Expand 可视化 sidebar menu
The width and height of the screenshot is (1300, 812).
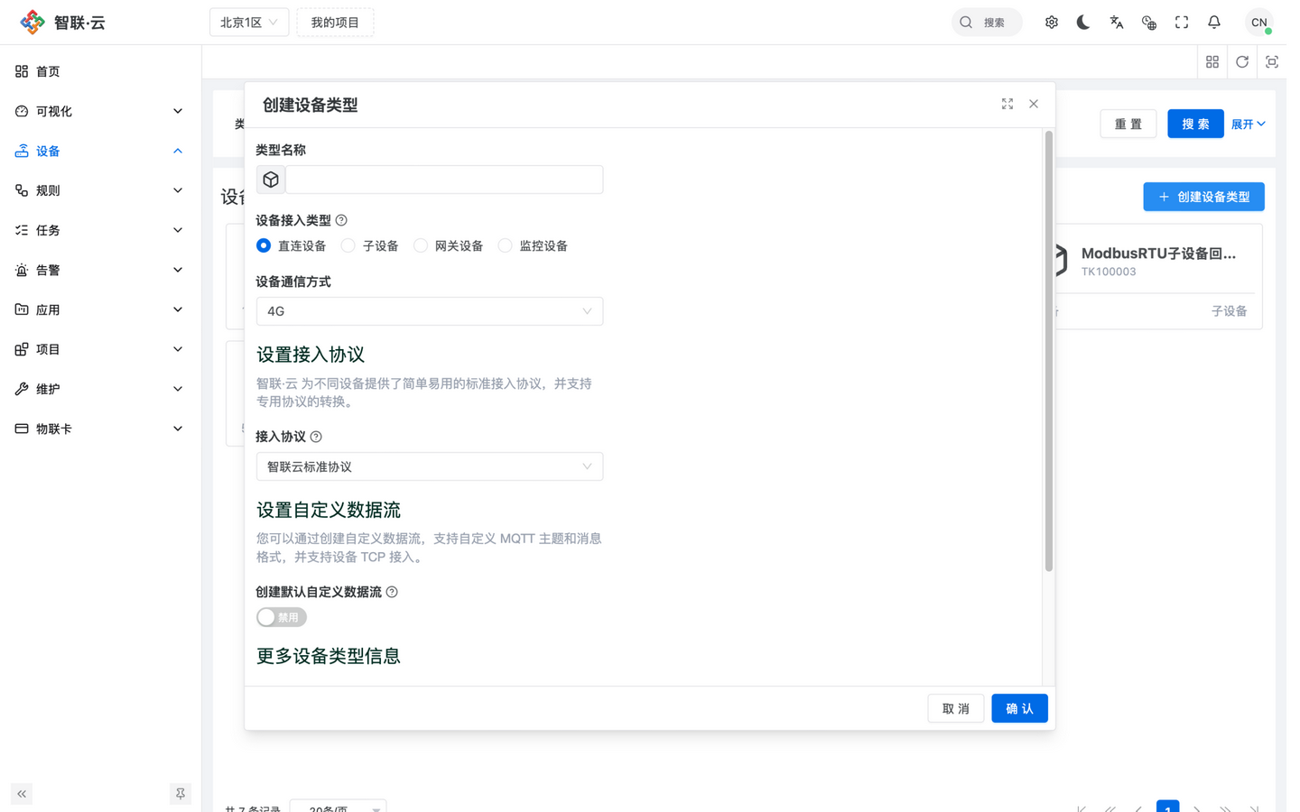coord(100,111)
